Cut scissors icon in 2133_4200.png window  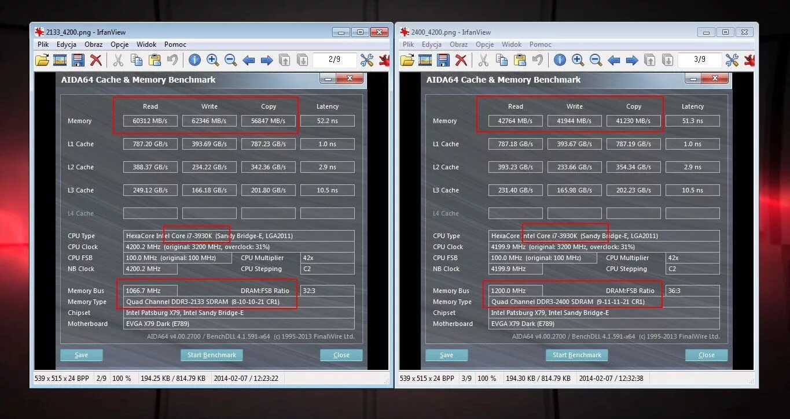tap(118, 60)
